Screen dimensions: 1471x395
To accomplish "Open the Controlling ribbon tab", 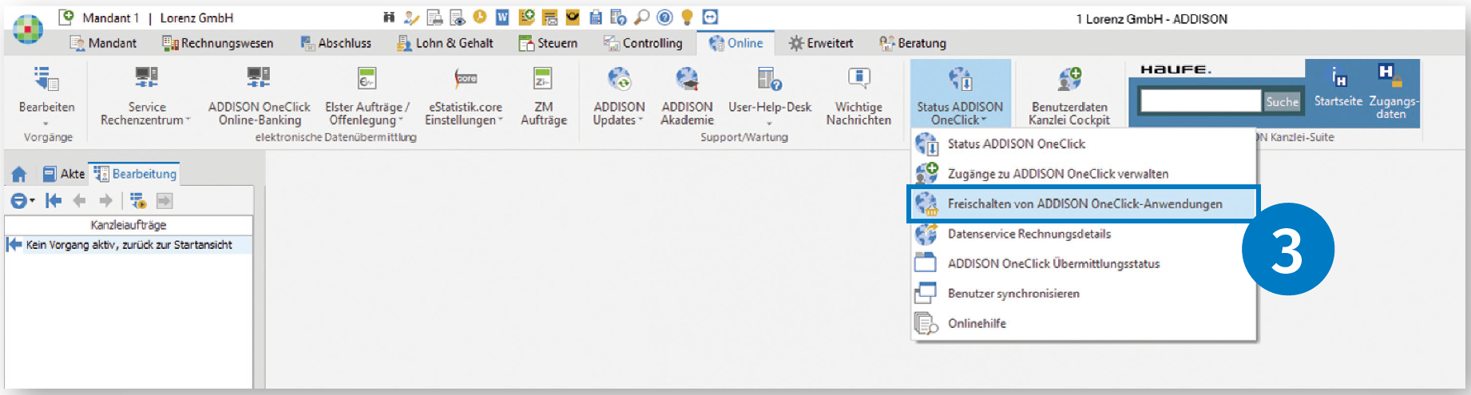I will tap(643, 43).
